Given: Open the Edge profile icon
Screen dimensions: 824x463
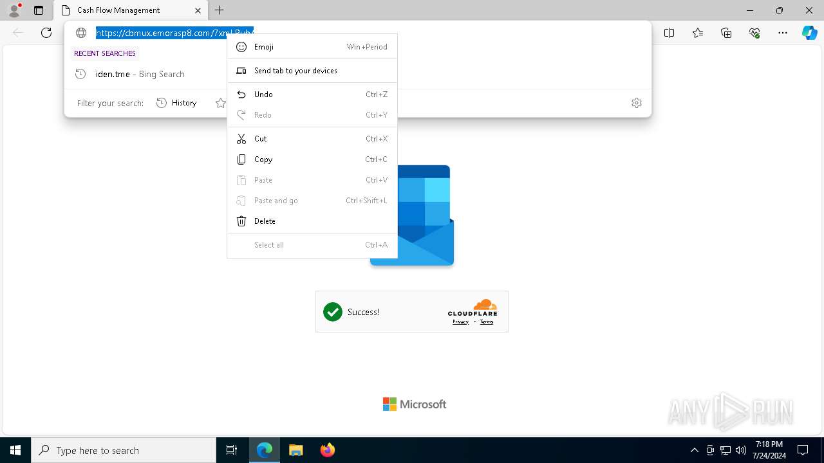Looking at the screenshot, I should click(14, 10).
